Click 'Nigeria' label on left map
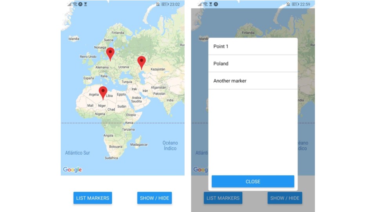376x212 pixels. [x=100, y=114]
